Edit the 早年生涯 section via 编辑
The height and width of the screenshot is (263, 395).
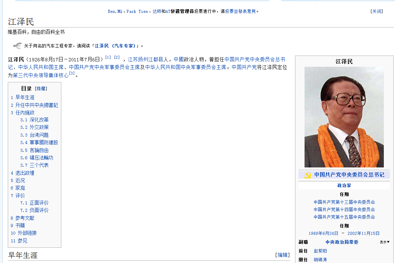click(x=283, y=255)
